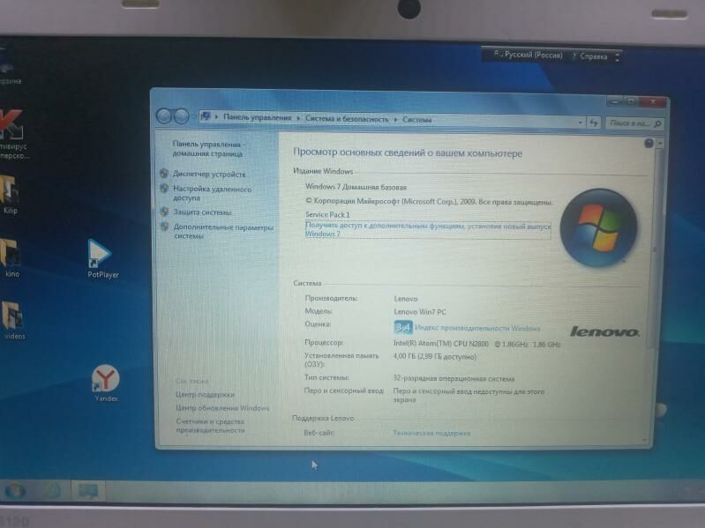Open Техническая поддержка website link

pos(431,434)
